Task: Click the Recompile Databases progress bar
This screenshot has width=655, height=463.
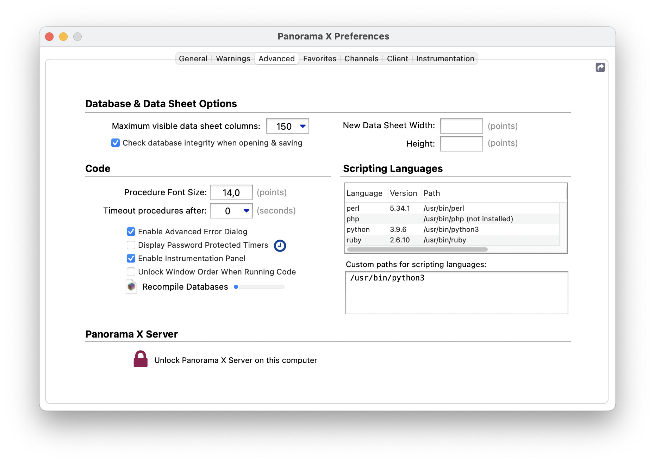Action: (x=259, y=287)
